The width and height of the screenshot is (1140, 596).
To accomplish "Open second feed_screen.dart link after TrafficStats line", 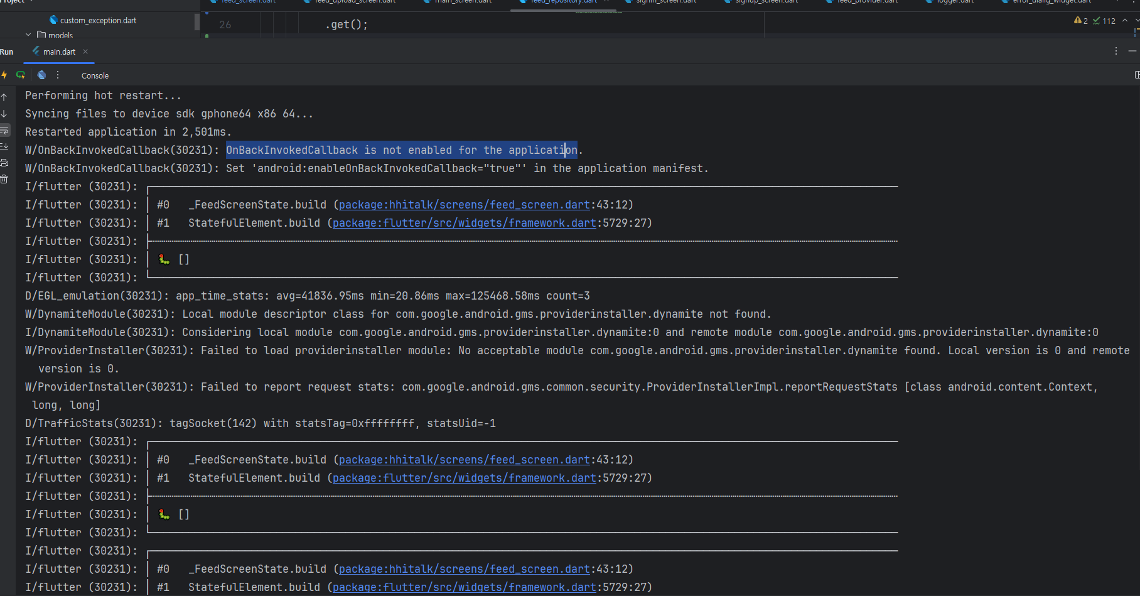I will [465, 460].
